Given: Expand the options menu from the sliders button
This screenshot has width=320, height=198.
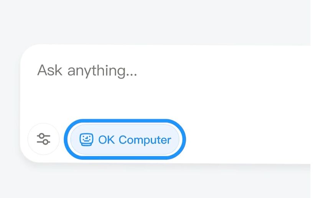Looking at the screenshot, I should (43, 139).
